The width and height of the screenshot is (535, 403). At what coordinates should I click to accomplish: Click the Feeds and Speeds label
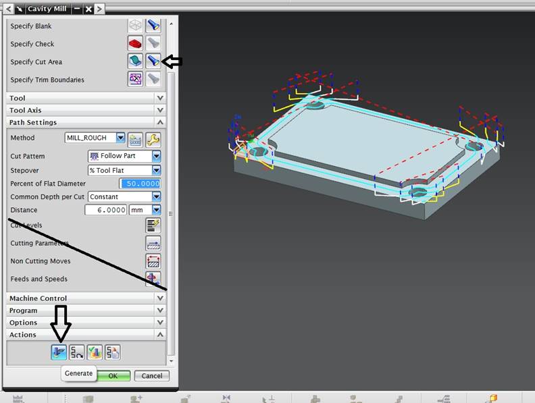(x=39, y=279)
